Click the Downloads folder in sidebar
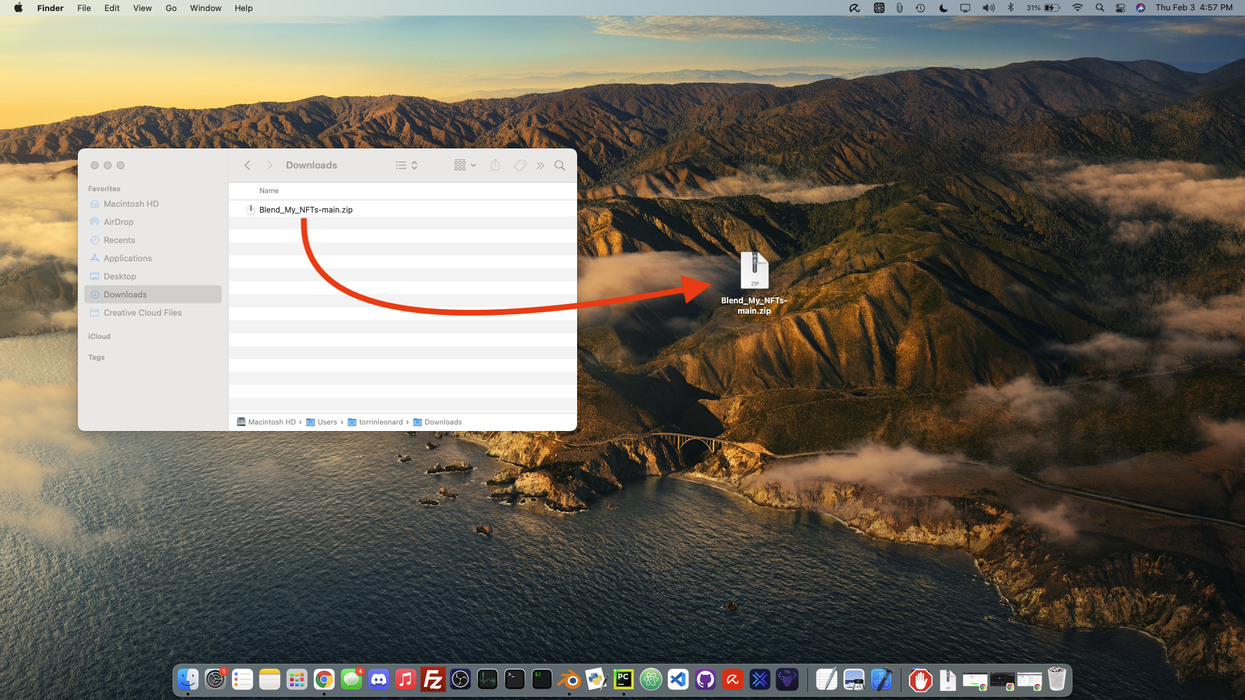Screen dimensions: 1245x700 [124, 294]
